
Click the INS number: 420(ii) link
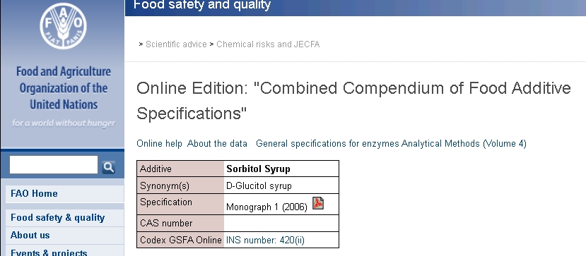click(x=265, y=240)
